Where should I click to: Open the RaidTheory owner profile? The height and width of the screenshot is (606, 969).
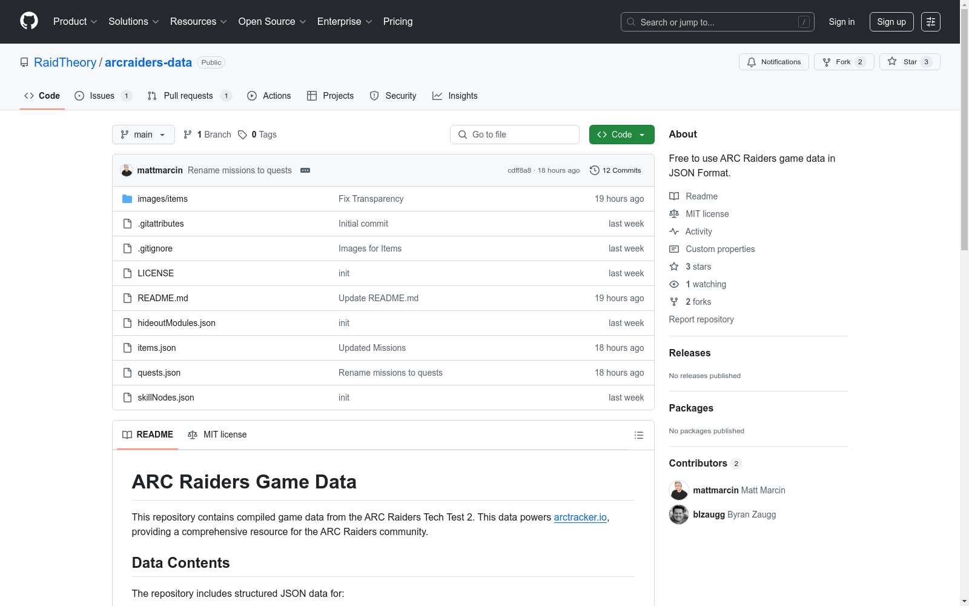point(65,62)
